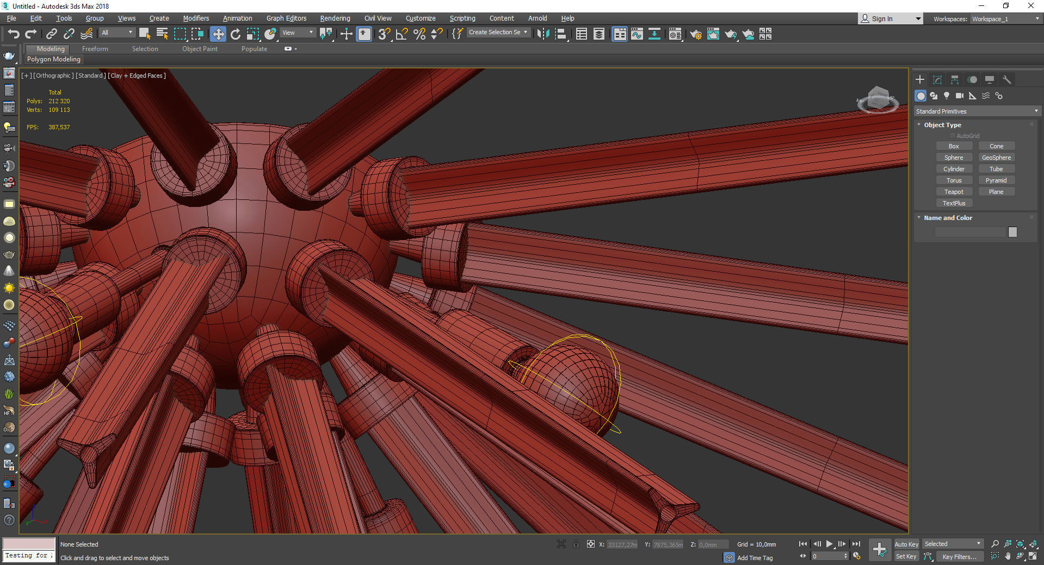
Task: Switch to the Utilities command panel
Action: (1007, 80)
